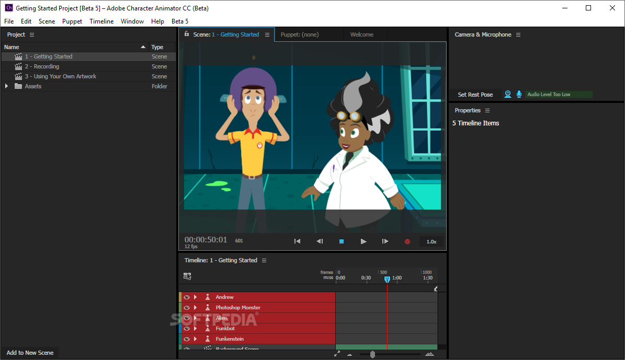Image resolution: width=625 pixels, height=360 pixels.
Task: Switch to the Puppet: (none) tab
Action: pyautogui.click(x=300, y=34)
